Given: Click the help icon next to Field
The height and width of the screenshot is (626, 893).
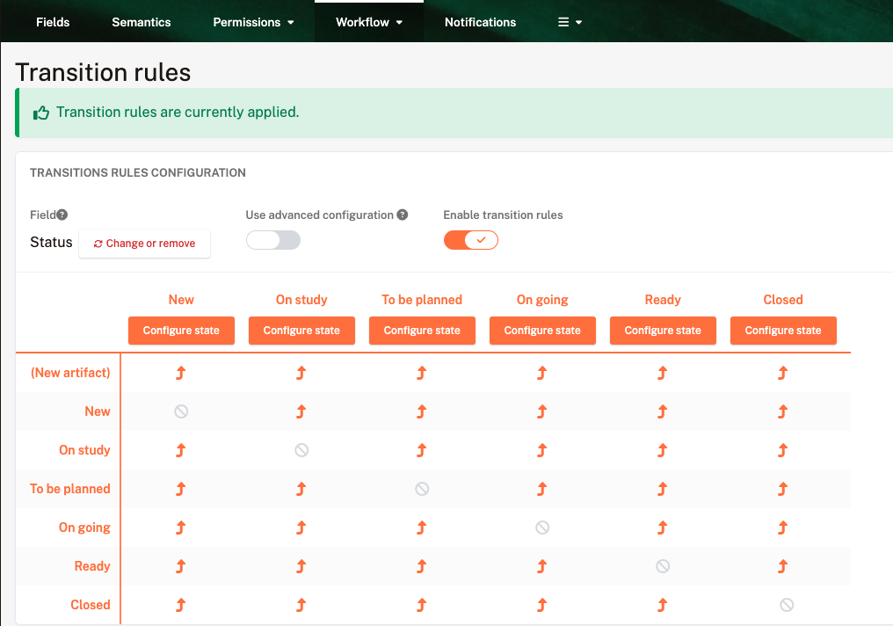Looking at the screenshot, I should click(62, 215).
